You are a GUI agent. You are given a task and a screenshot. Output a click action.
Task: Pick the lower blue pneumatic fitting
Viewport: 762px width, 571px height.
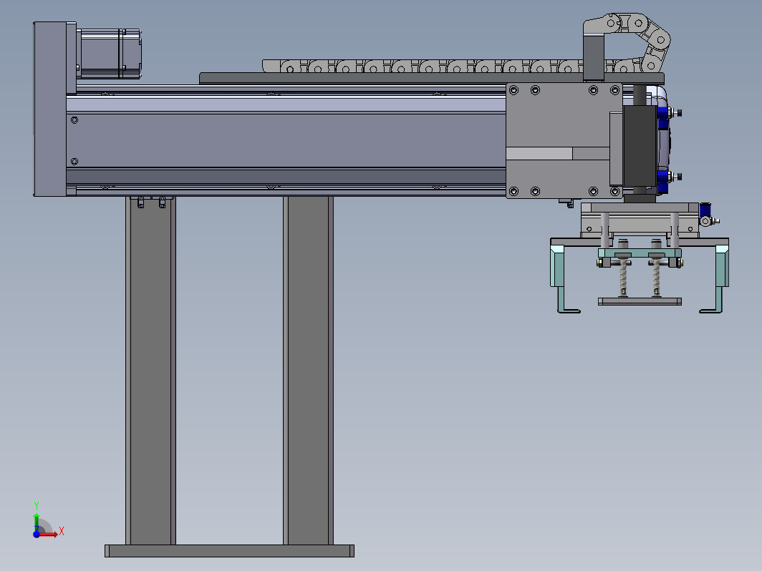point(663,181)
